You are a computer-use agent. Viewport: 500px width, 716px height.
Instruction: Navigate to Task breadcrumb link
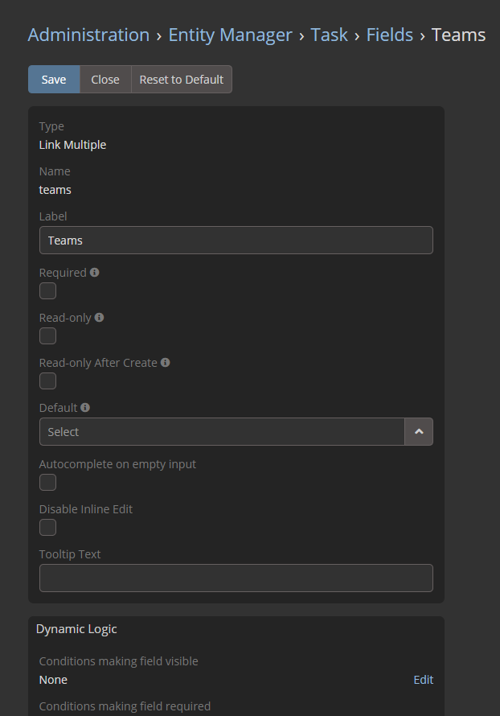tap(329, 35)
